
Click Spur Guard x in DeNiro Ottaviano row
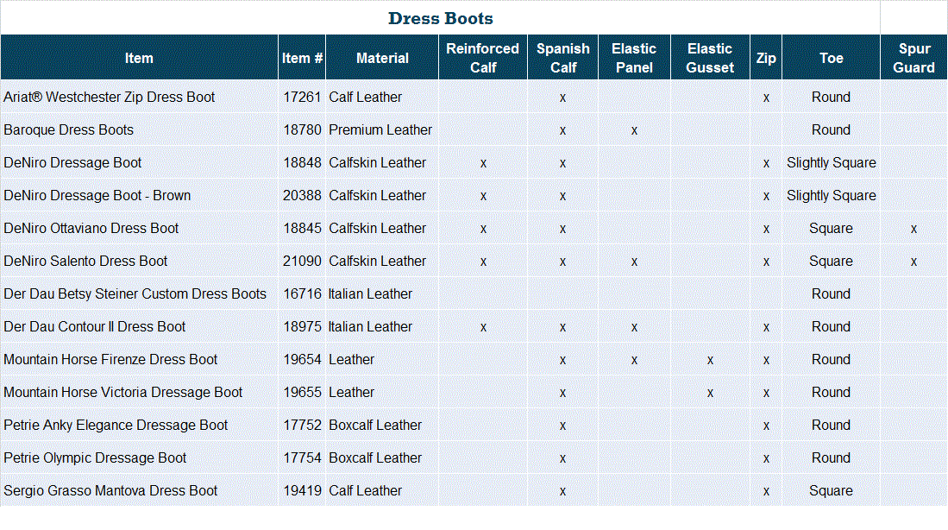click(x=914, y=230)
